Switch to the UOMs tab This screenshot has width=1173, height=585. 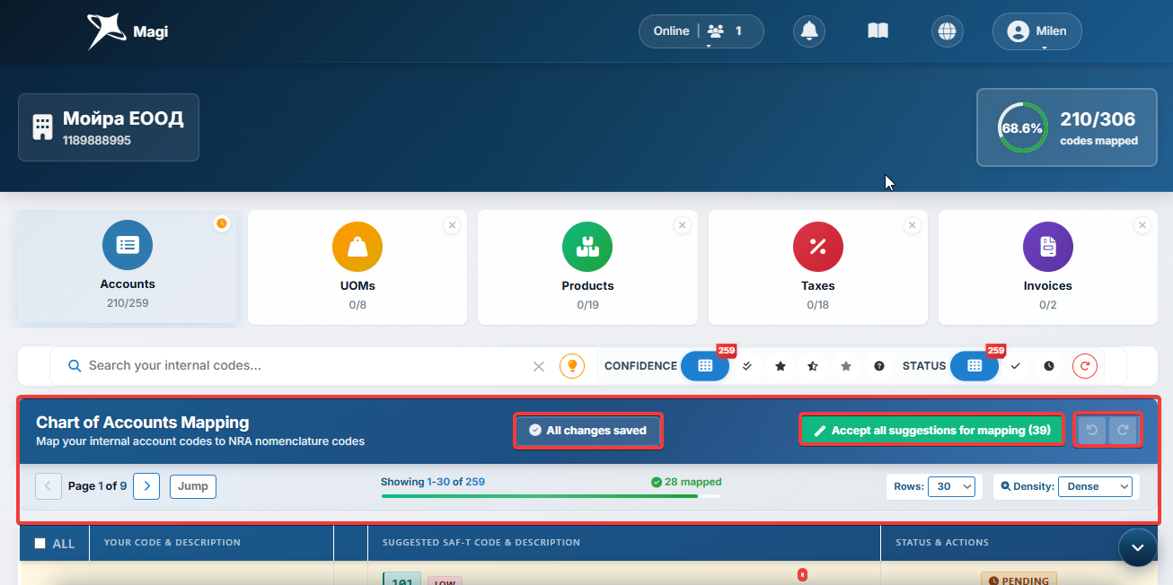click(x=357, y=267)
